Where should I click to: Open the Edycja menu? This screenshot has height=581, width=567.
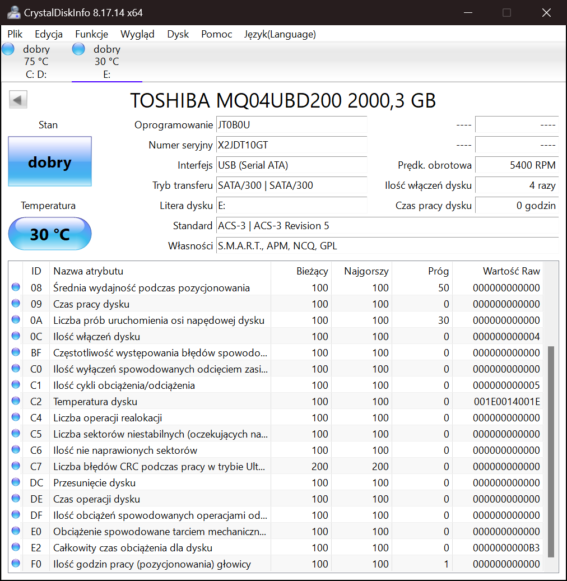click(x=49, y=34)
